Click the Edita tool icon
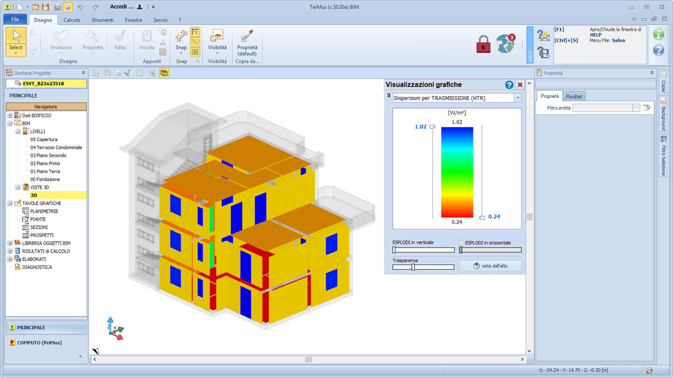Screen dimensions: 673x378 pos(120,36)
